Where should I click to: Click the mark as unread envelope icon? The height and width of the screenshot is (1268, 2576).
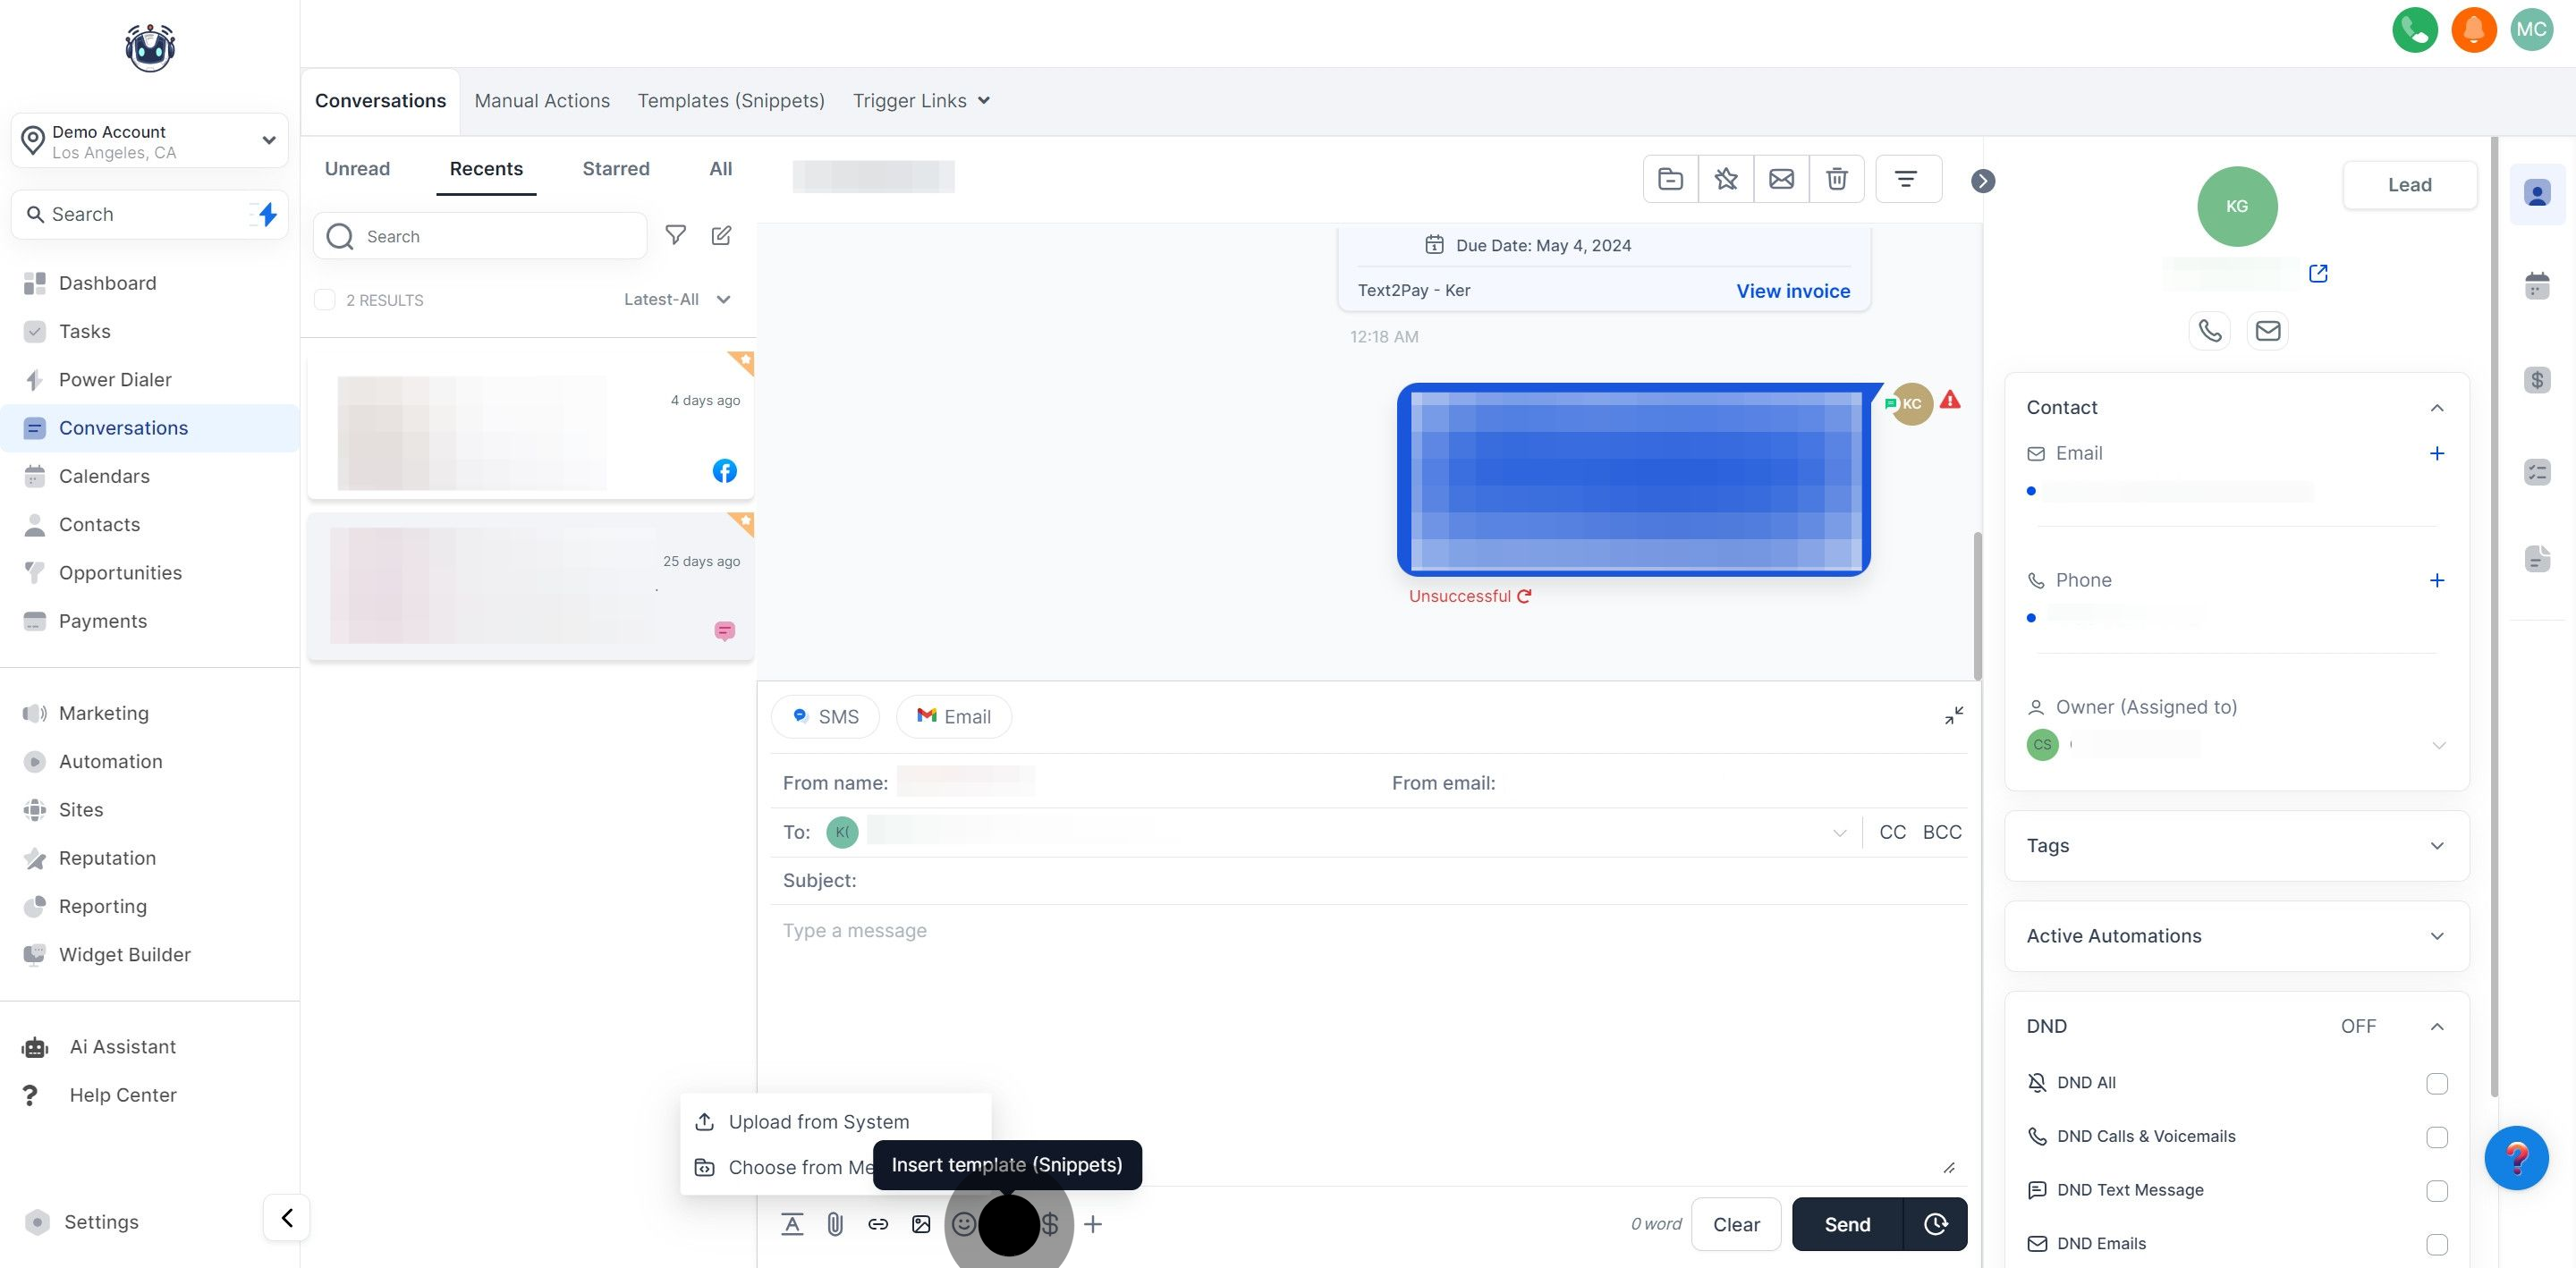coord(1781,179)
